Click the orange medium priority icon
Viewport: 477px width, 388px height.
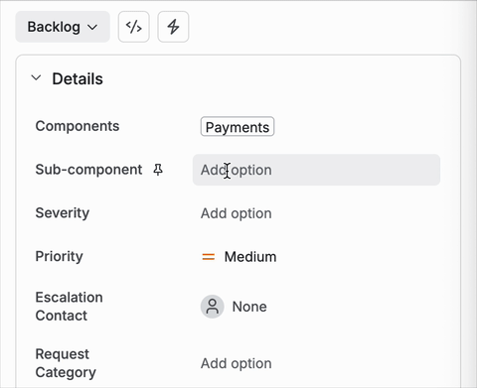point(209,257)
